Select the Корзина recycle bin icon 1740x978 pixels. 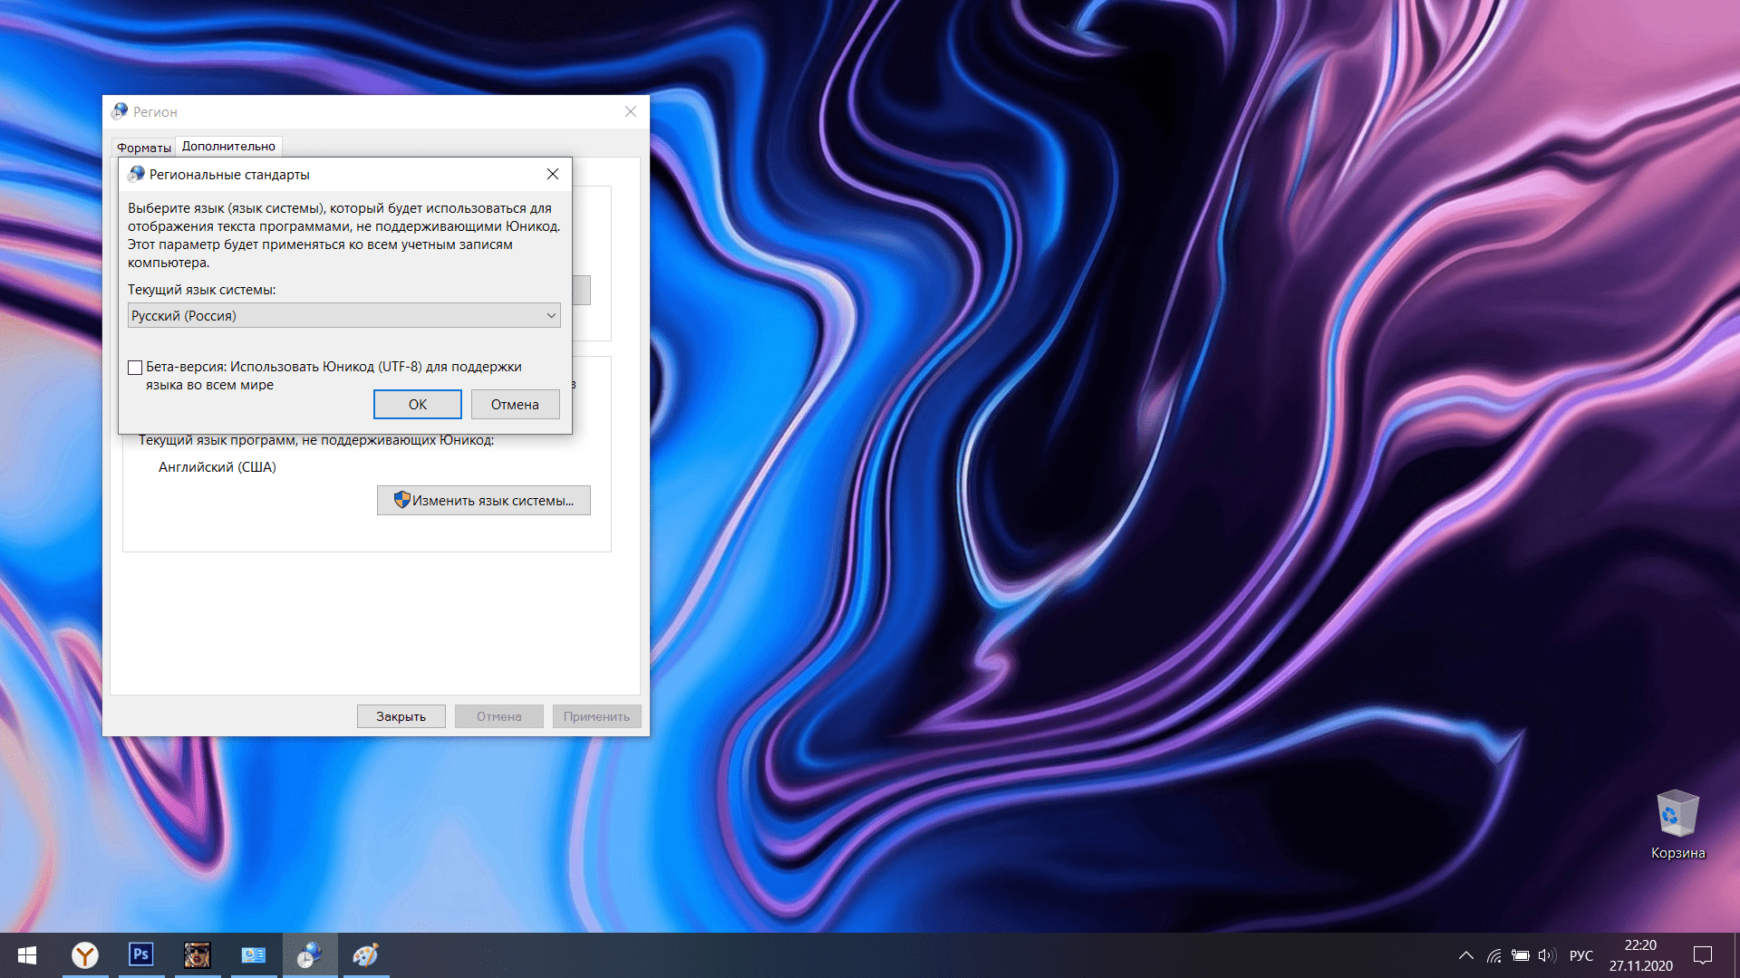click(x=1678, y=824)
